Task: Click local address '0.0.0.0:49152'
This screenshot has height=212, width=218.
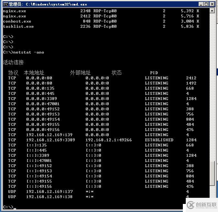Action: pos(43,109)
